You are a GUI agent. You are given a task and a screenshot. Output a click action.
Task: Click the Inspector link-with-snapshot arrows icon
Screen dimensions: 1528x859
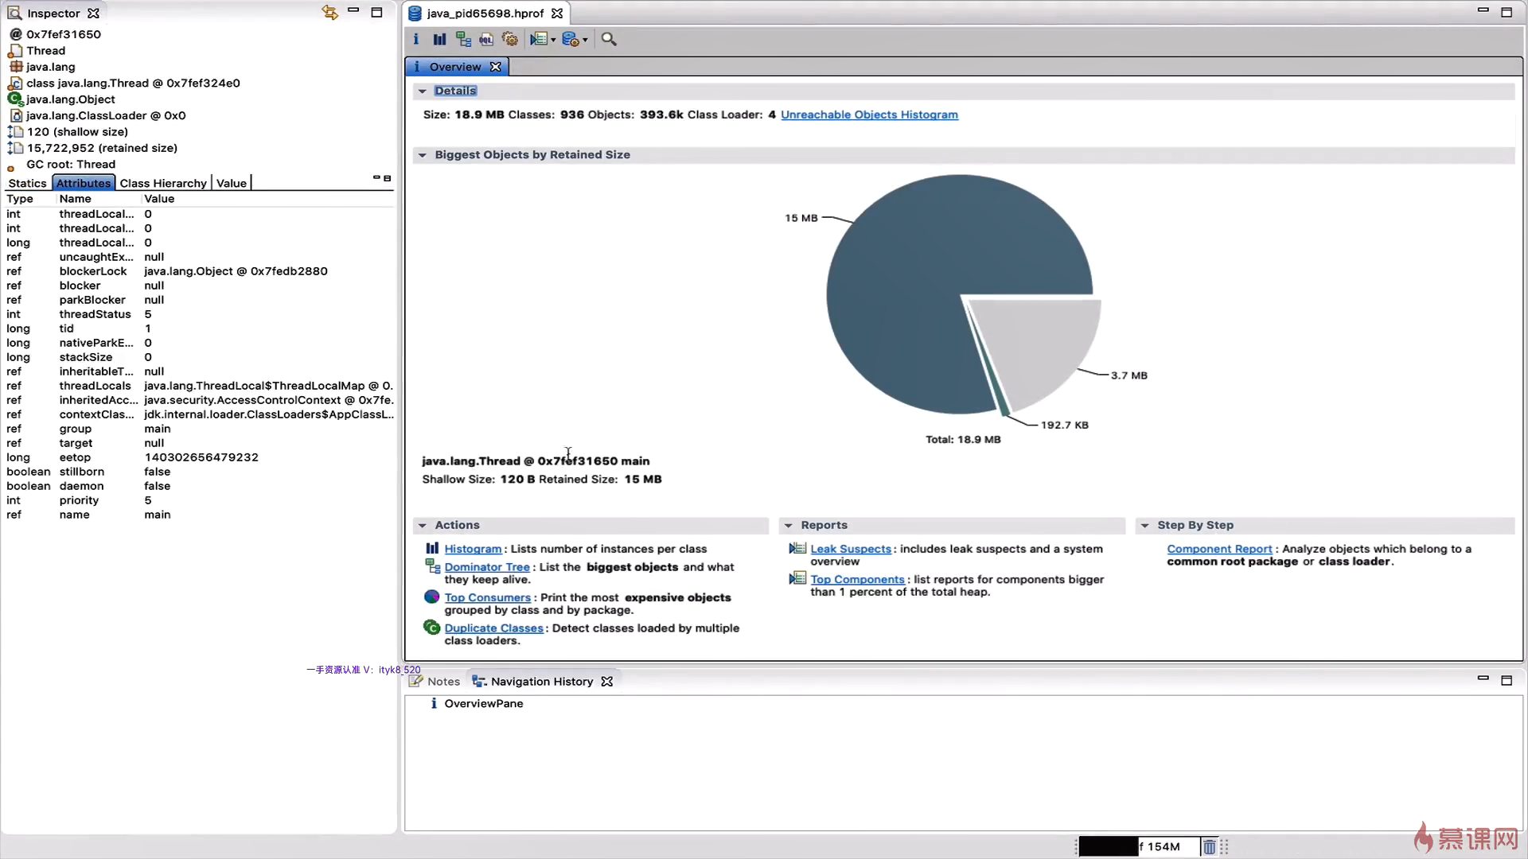point(329,12)
